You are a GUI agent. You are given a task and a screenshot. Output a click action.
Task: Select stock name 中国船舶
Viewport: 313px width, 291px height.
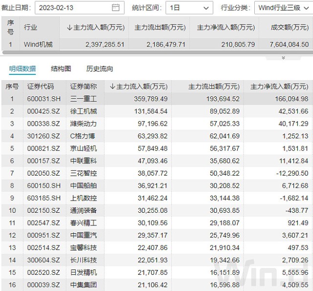click(x=84, y=185)
